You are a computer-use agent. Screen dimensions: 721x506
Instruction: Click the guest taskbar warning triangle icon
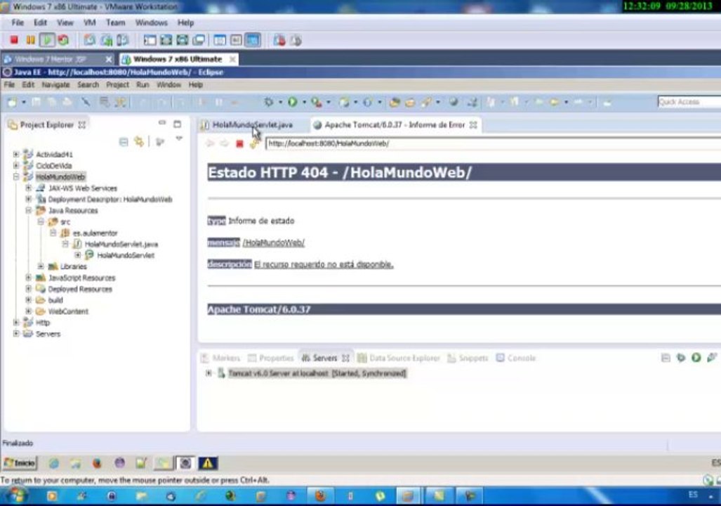tap(208, 463)
